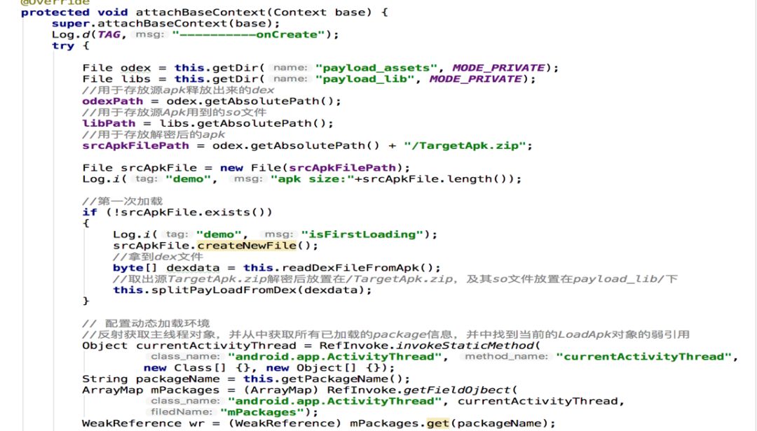
Task: Click the "-----------onCreate" string literal
Action: 248,35
